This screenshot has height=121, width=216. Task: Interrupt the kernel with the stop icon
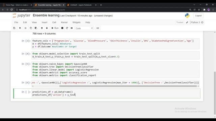click(x=62, y=28)
